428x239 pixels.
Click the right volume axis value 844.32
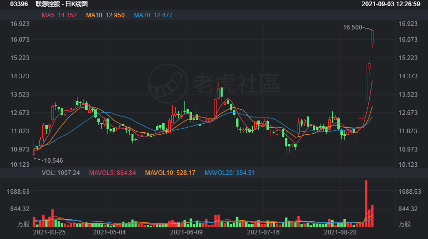[408, 209]
